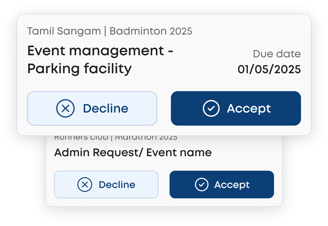328x226 pixels.
Task: Accept the Parking facility event request
Action: (x=236, y=109)
